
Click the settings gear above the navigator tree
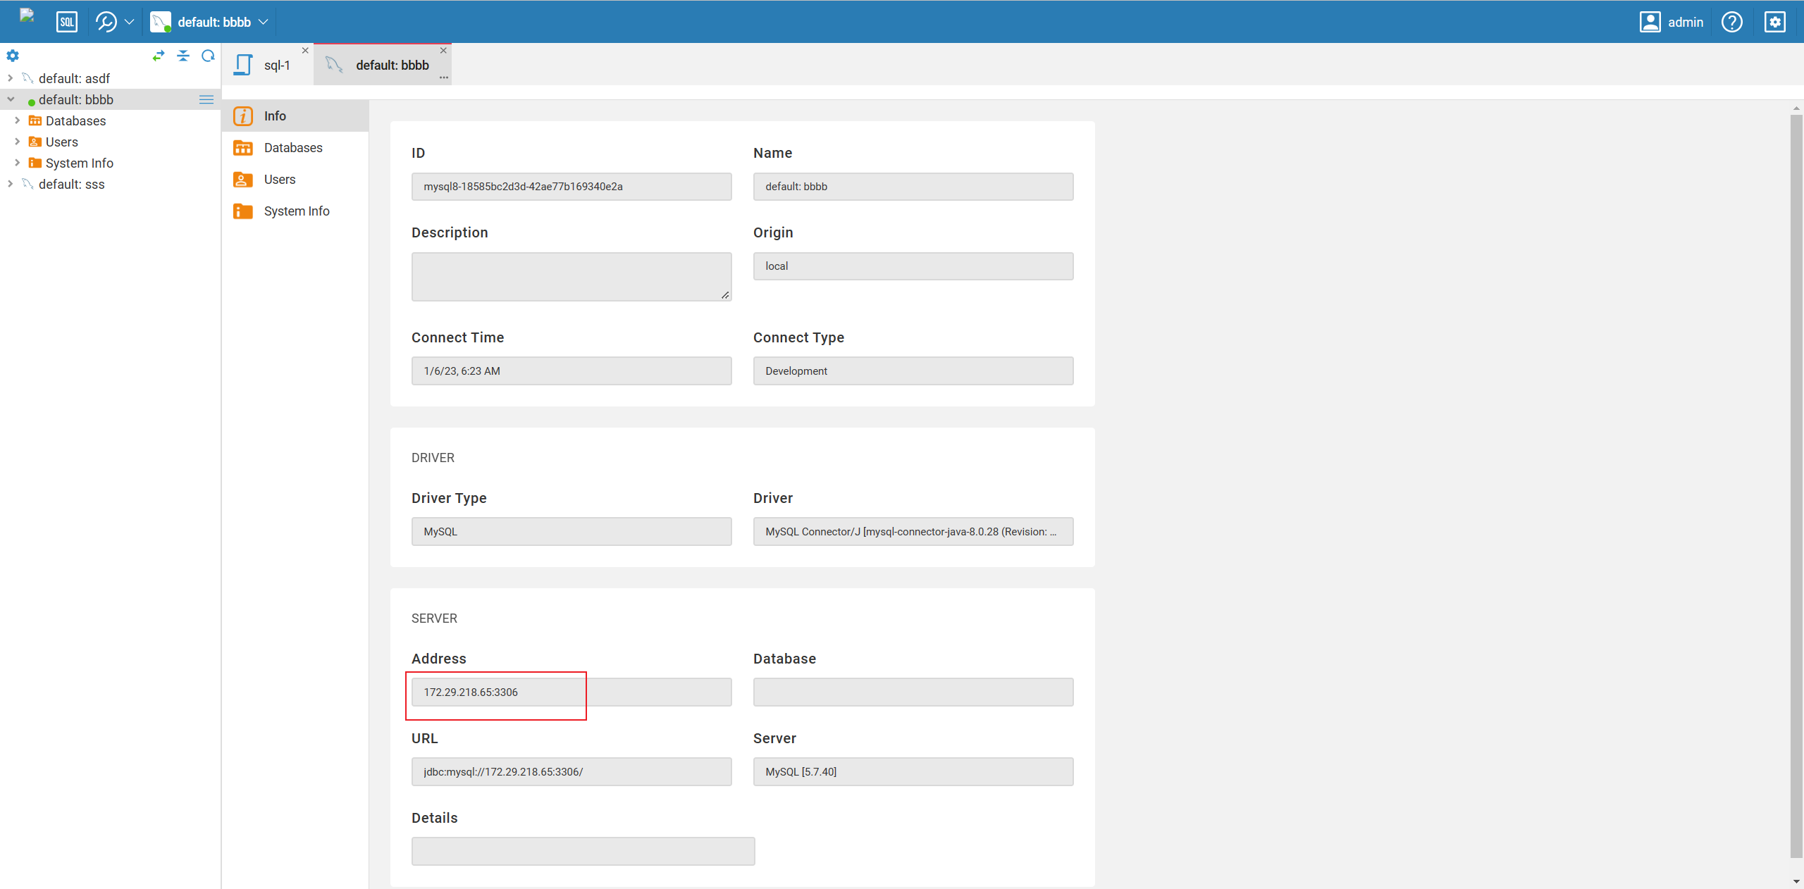coord(13,56)
